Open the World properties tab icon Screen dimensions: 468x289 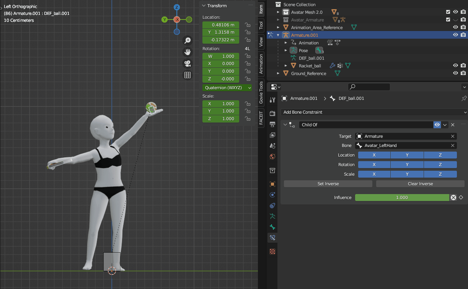point(272,157)
